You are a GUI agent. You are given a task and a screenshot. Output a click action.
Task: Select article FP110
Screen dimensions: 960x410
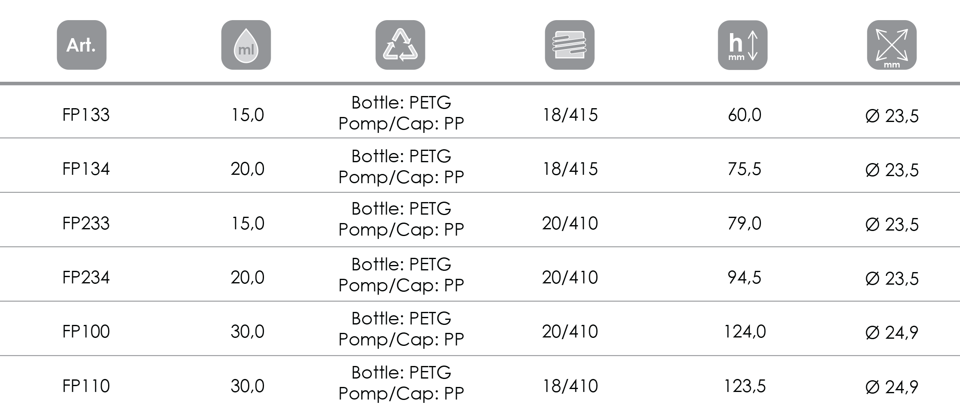pyautogui.click(x=86, y=386)
